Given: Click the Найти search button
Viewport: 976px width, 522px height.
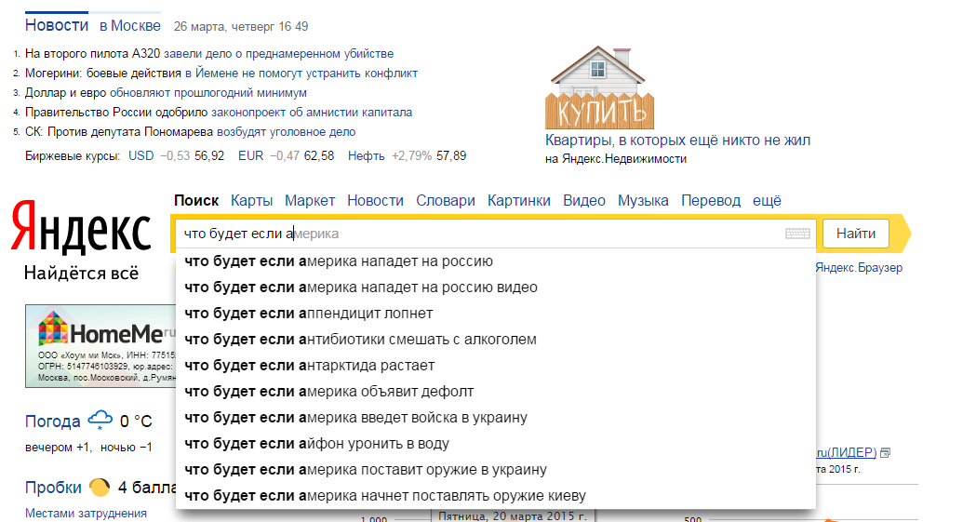Looking at the screenshot, I should tap(856, 234).
